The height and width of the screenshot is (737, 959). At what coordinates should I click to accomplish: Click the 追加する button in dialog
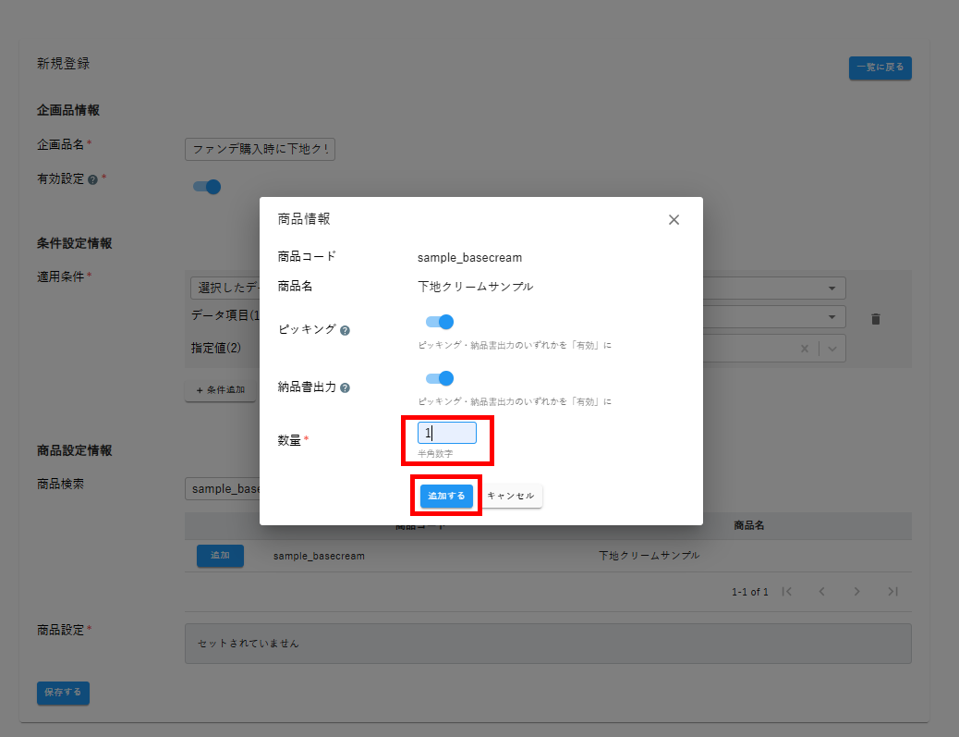point(446,496)
